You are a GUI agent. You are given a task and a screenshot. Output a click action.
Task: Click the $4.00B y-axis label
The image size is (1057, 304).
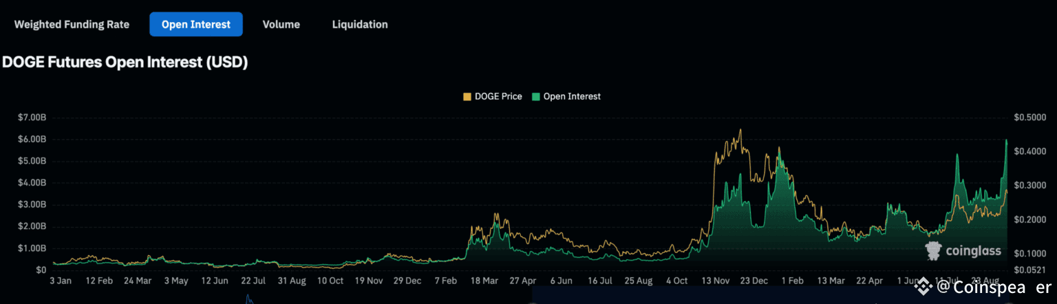[x=32, y=183]
